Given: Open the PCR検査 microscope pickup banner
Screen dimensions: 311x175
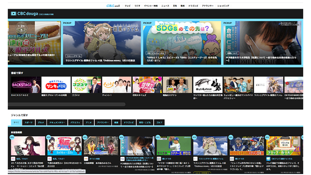Looking at the screenshot, I should click(x=262, y=43).
